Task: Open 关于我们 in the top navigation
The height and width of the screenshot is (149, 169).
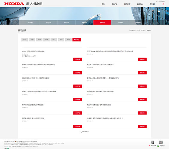Action: tap(153, 4)
